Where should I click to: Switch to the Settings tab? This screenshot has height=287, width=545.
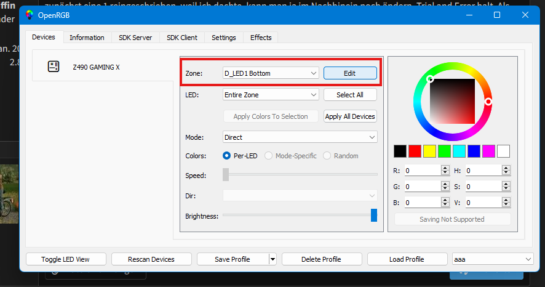224,38
